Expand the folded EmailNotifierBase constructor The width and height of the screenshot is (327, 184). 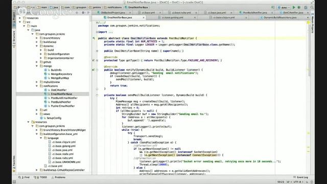coord(97,51)
